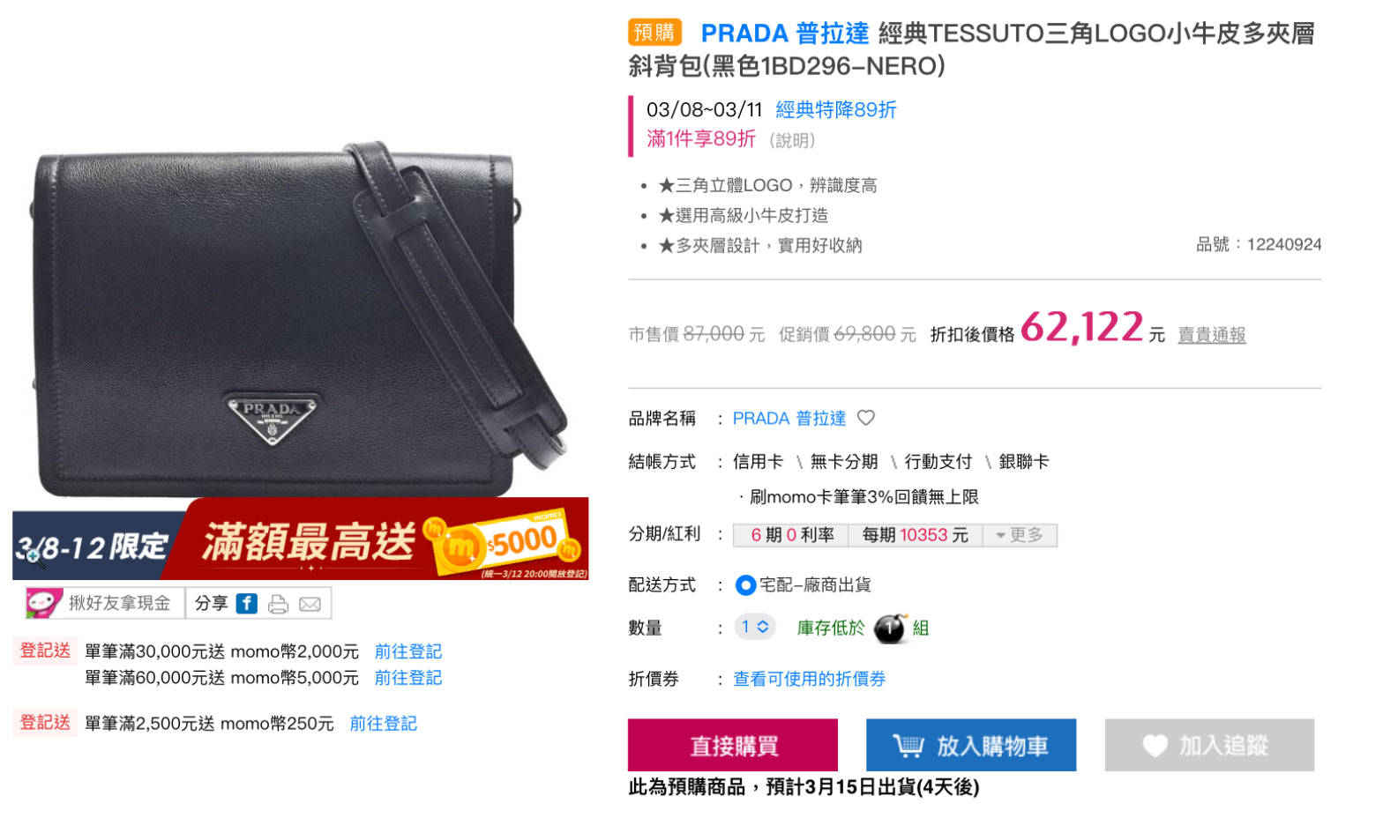Screen dimensions: 1398x833
Task: Open the 賣貴通報 price report link
Action: pos(1212,335)
